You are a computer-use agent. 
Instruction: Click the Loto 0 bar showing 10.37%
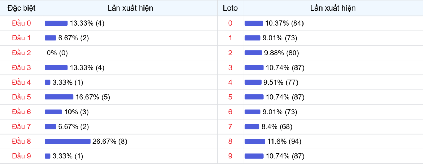[x=254, y=23]
